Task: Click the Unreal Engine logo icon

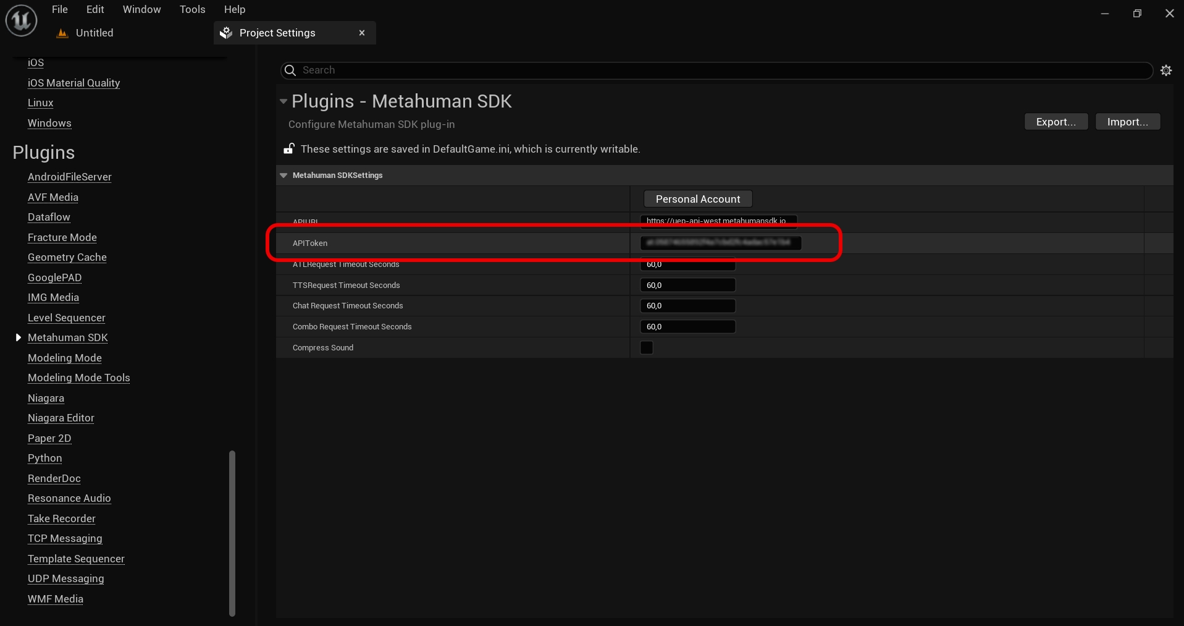Action: click(22, 20)
